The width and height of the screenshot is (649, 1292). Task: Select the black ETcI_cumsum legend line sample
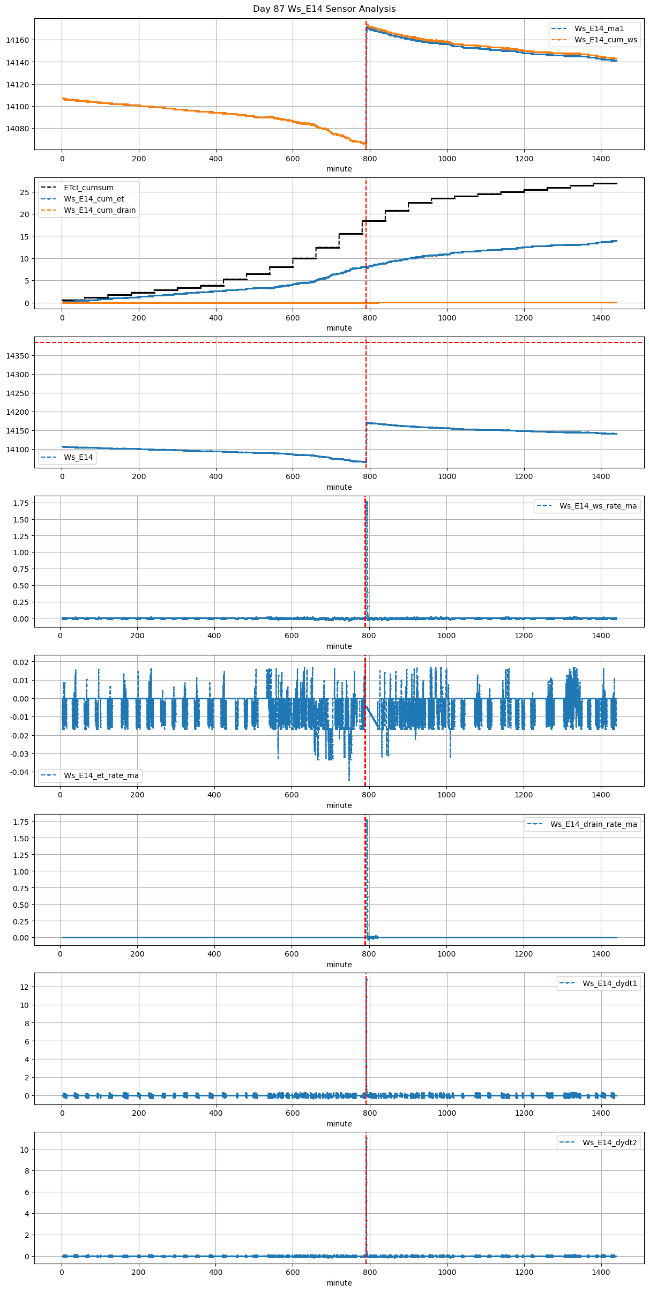pos(49,188)
